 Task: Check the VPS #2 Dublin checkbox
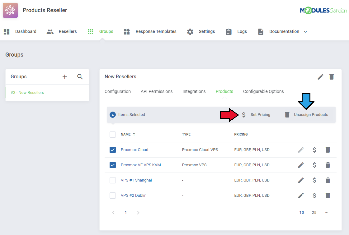pos(113,196)
